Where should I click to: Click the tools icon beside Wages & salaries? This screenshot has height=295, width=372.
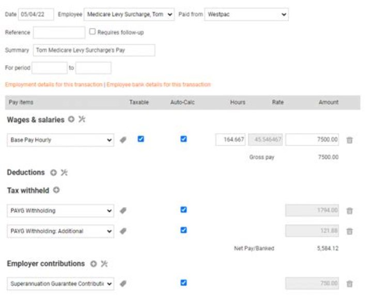(82, 119)
